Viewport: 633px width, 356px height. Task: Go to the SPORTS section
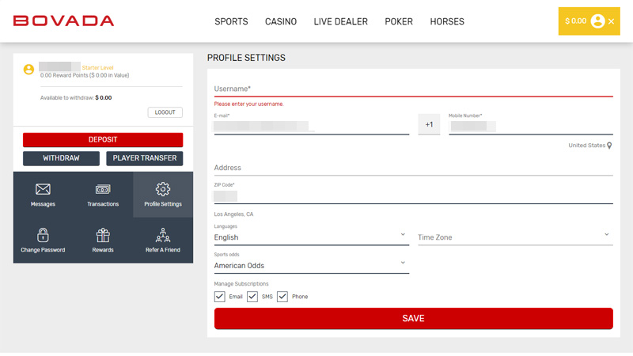[x=231, y=21]
